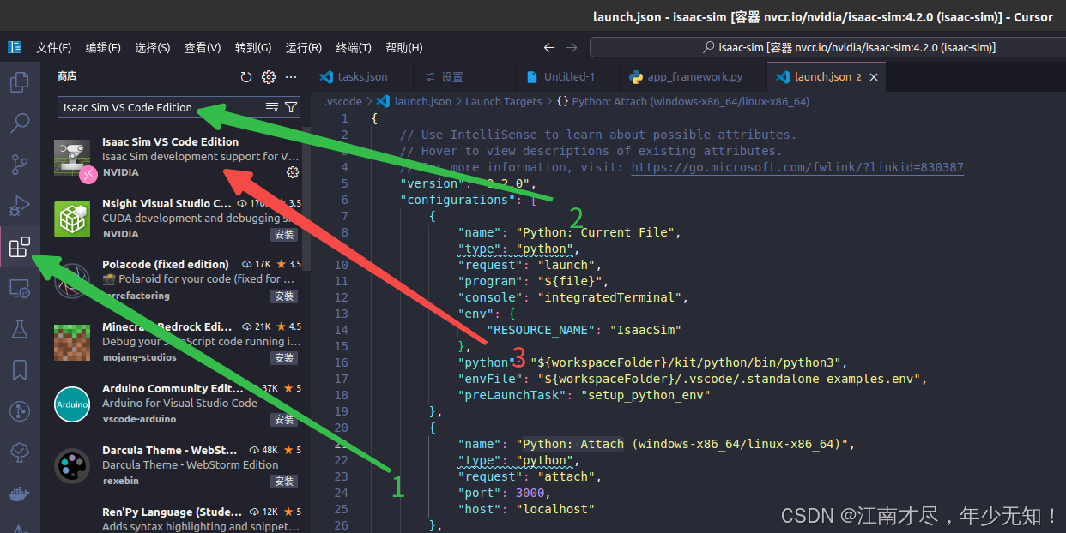Viewport: 1066px width, 533px height.
Task: Go back with navigation arrow
Action: tap(550, 48)
